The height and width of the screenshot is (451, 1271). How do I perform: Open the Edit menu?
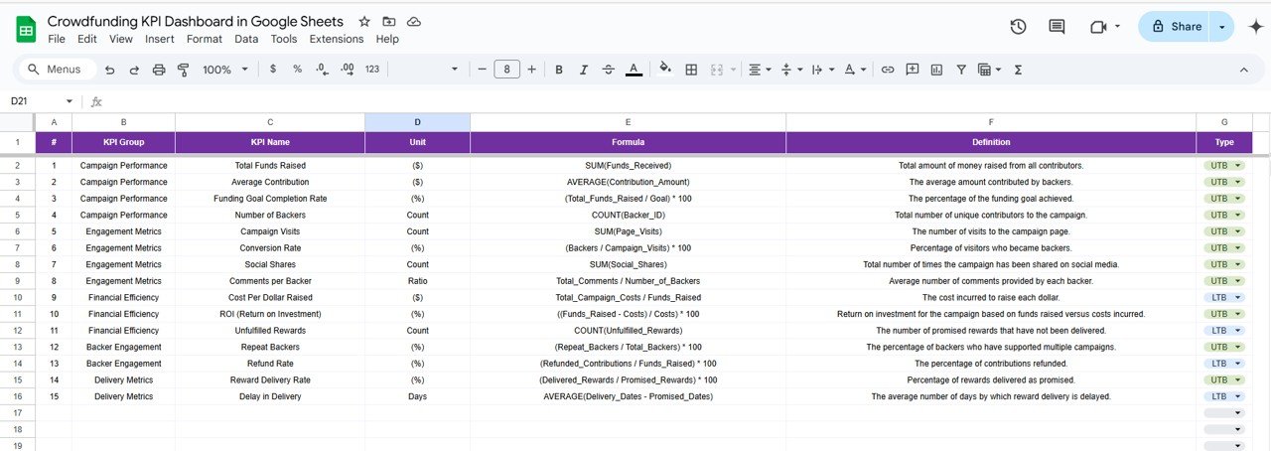pyautogui.click(x=87, y=39)
